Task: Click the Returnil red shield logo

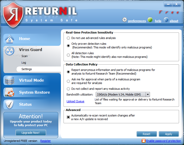Action: 13,15
